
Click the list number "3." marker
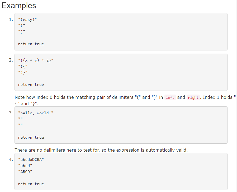click(x=11, y=113)
